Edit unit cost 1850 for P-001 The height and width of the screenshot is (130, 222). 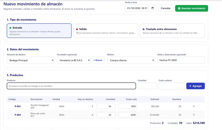128,106
